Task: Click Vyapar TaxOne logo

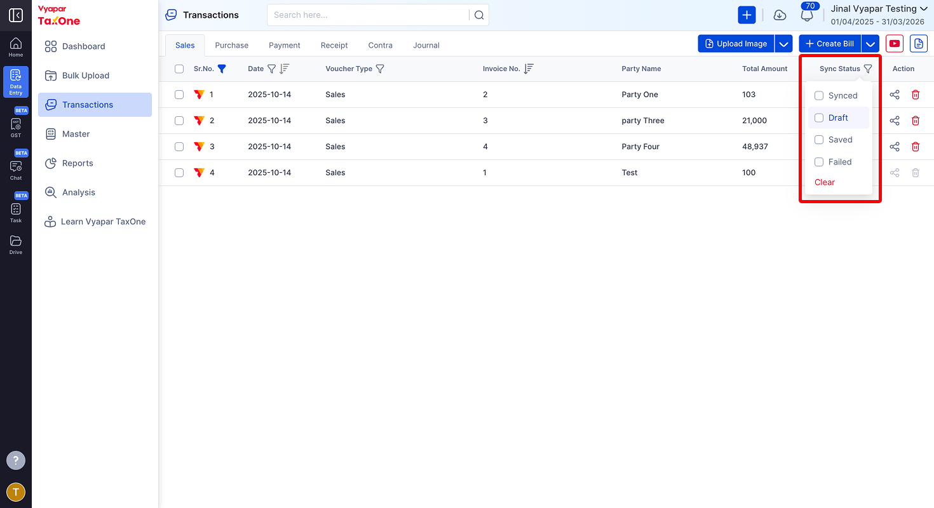Action: tap(59, 16)
